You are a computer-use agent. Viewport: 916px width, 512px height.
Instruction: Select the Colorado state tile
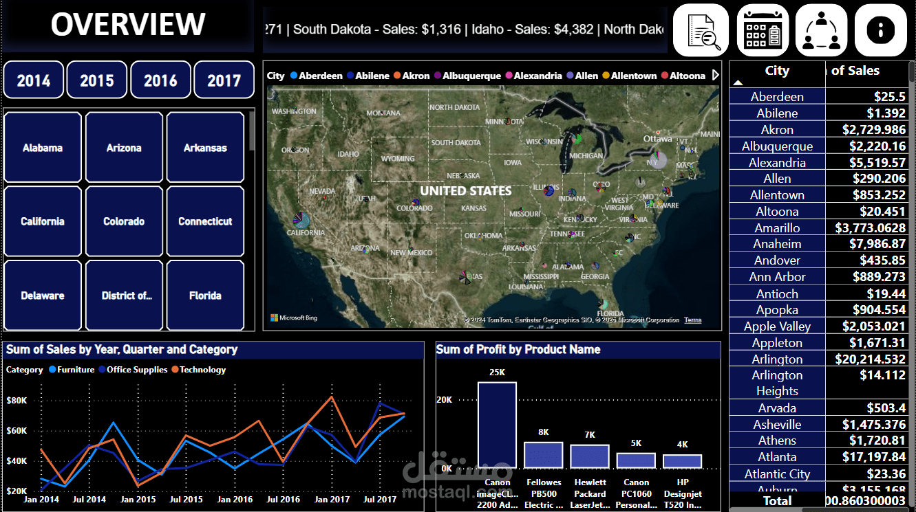pos(124,221)
